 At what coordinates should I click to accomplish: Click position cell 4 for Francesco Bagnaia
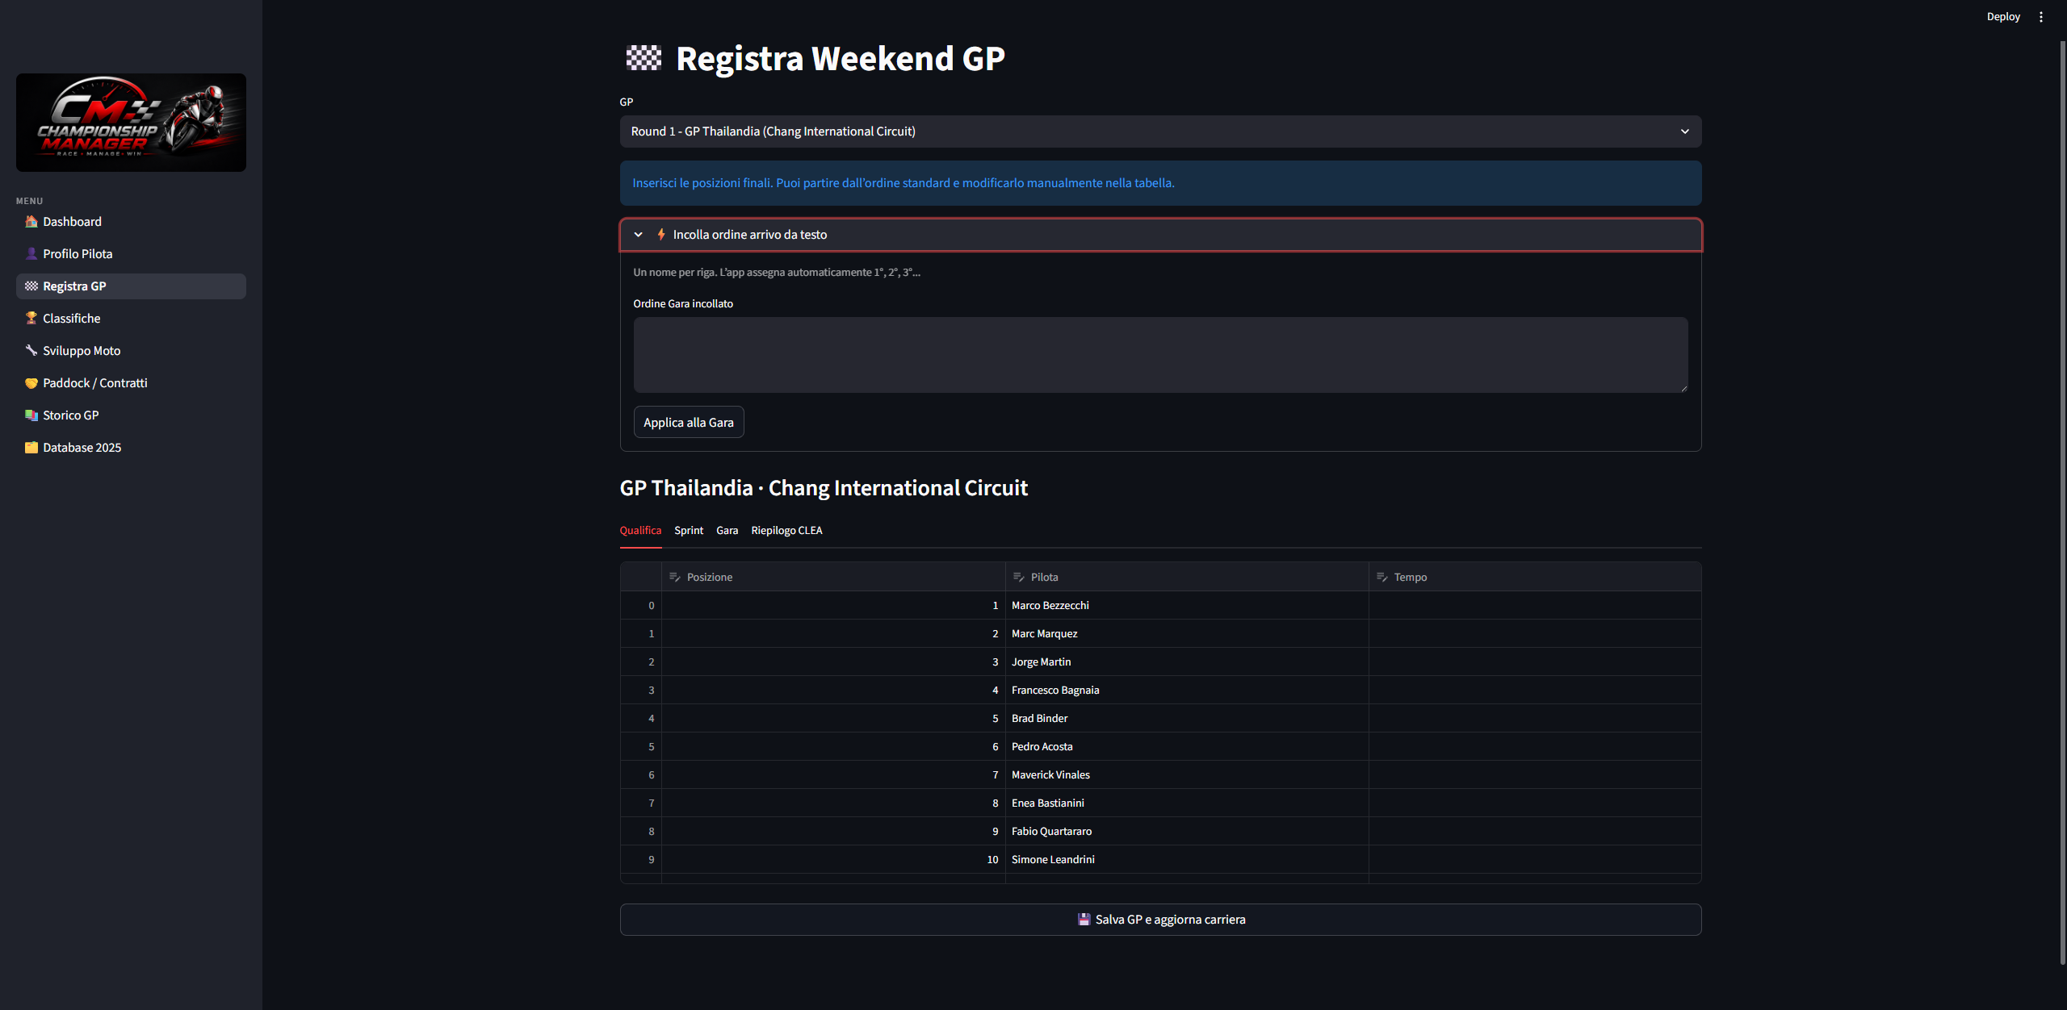coord(833,690)
